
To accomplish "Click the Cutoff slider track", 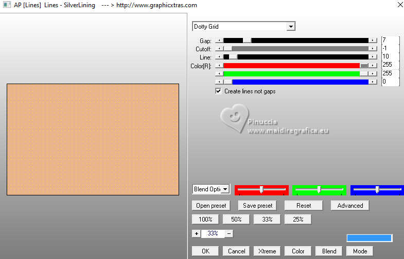I will [x=296, y=49].
